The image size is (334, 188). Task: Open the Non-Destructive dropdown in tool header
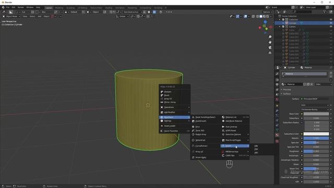[x=133, y=12]
